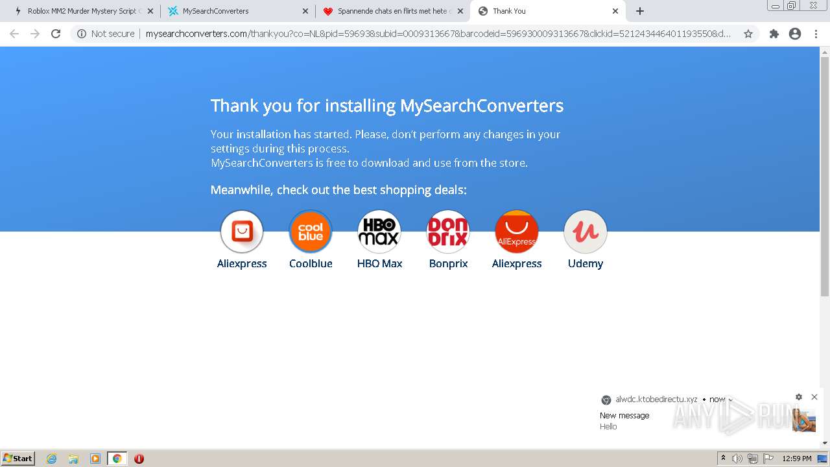Show hidden system tray icons
The width and height of the screenshot is (830, 467).
723,459
